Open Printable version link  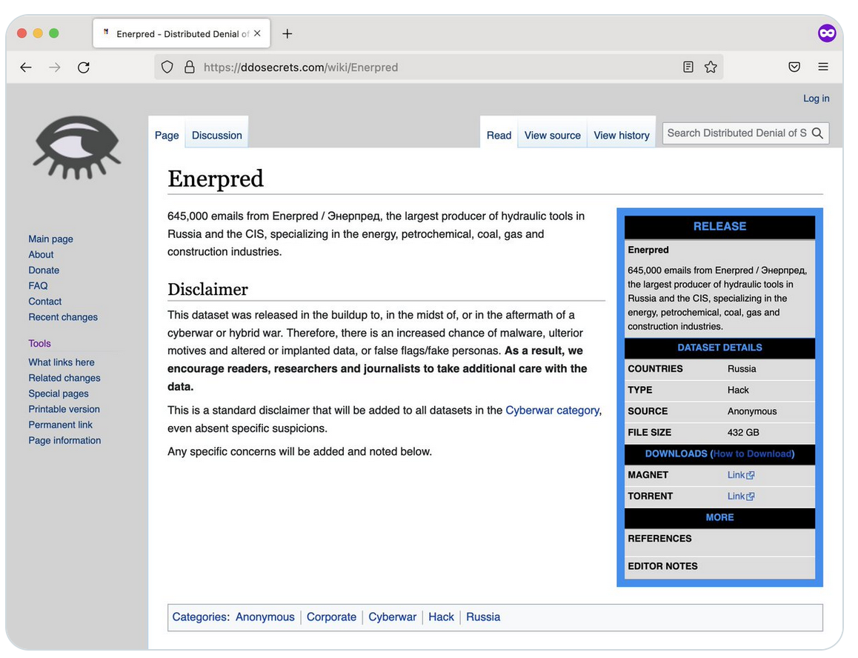[x=64, y=410]
